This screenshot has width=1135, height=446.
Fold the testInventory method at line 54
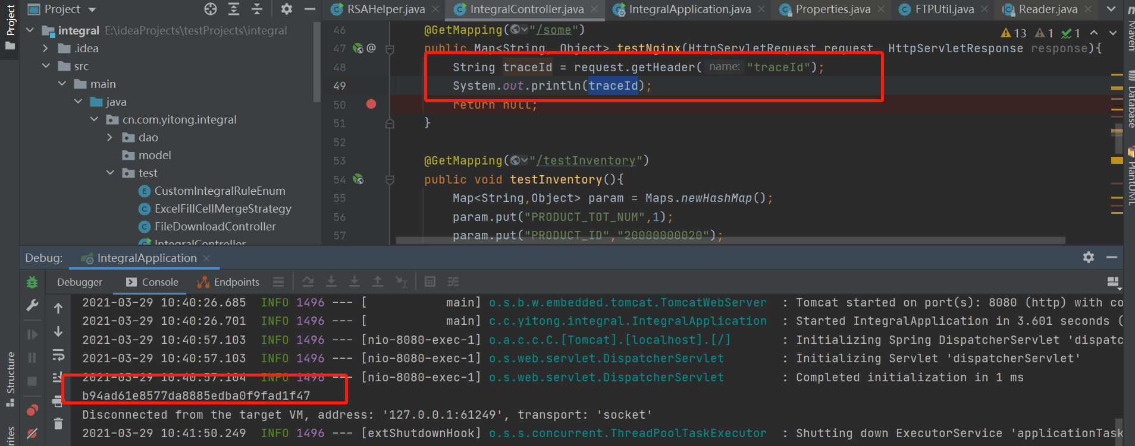click(x=390, y=179)
